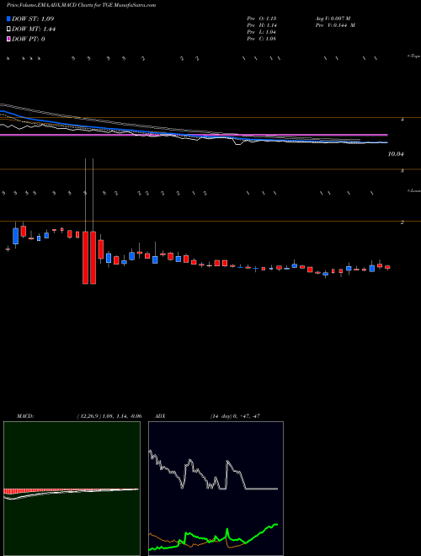The image size is (421, 556).
Task: Click the 'Pre L: 1.04' value
Action: 262,32
